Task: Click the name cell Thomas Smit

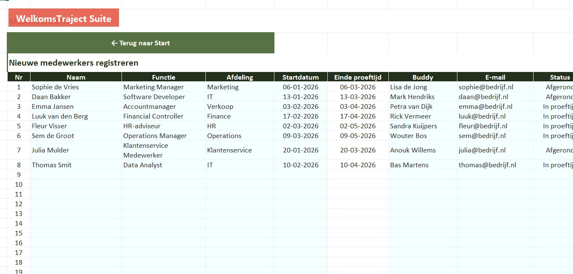Action: click(x=76, y=165)
